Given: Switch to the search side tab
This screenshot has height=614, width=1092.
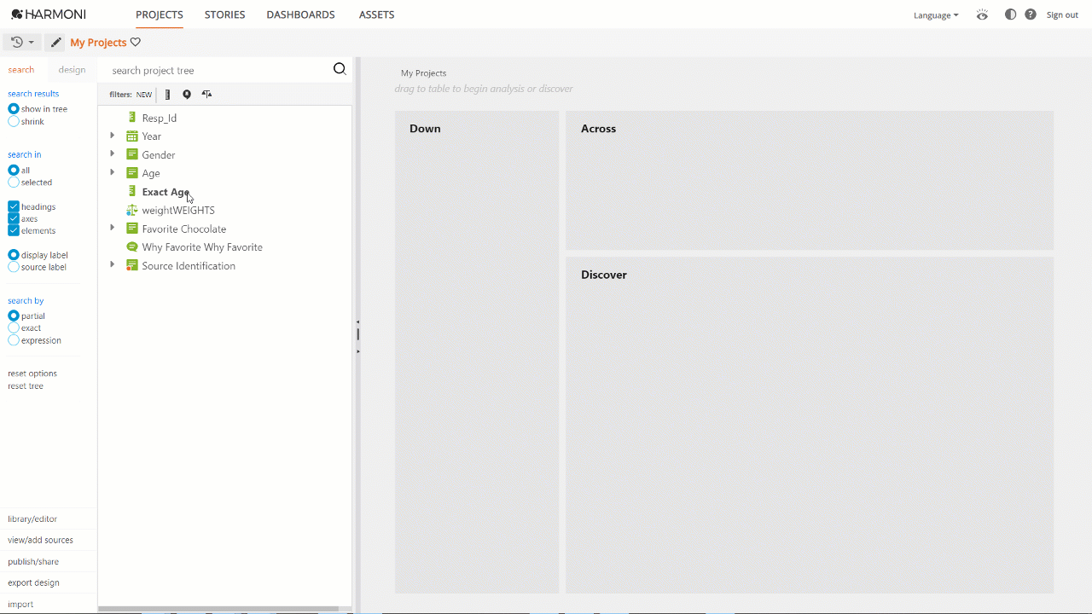Looking at the screenshot, I should click(x=21, y=70).
